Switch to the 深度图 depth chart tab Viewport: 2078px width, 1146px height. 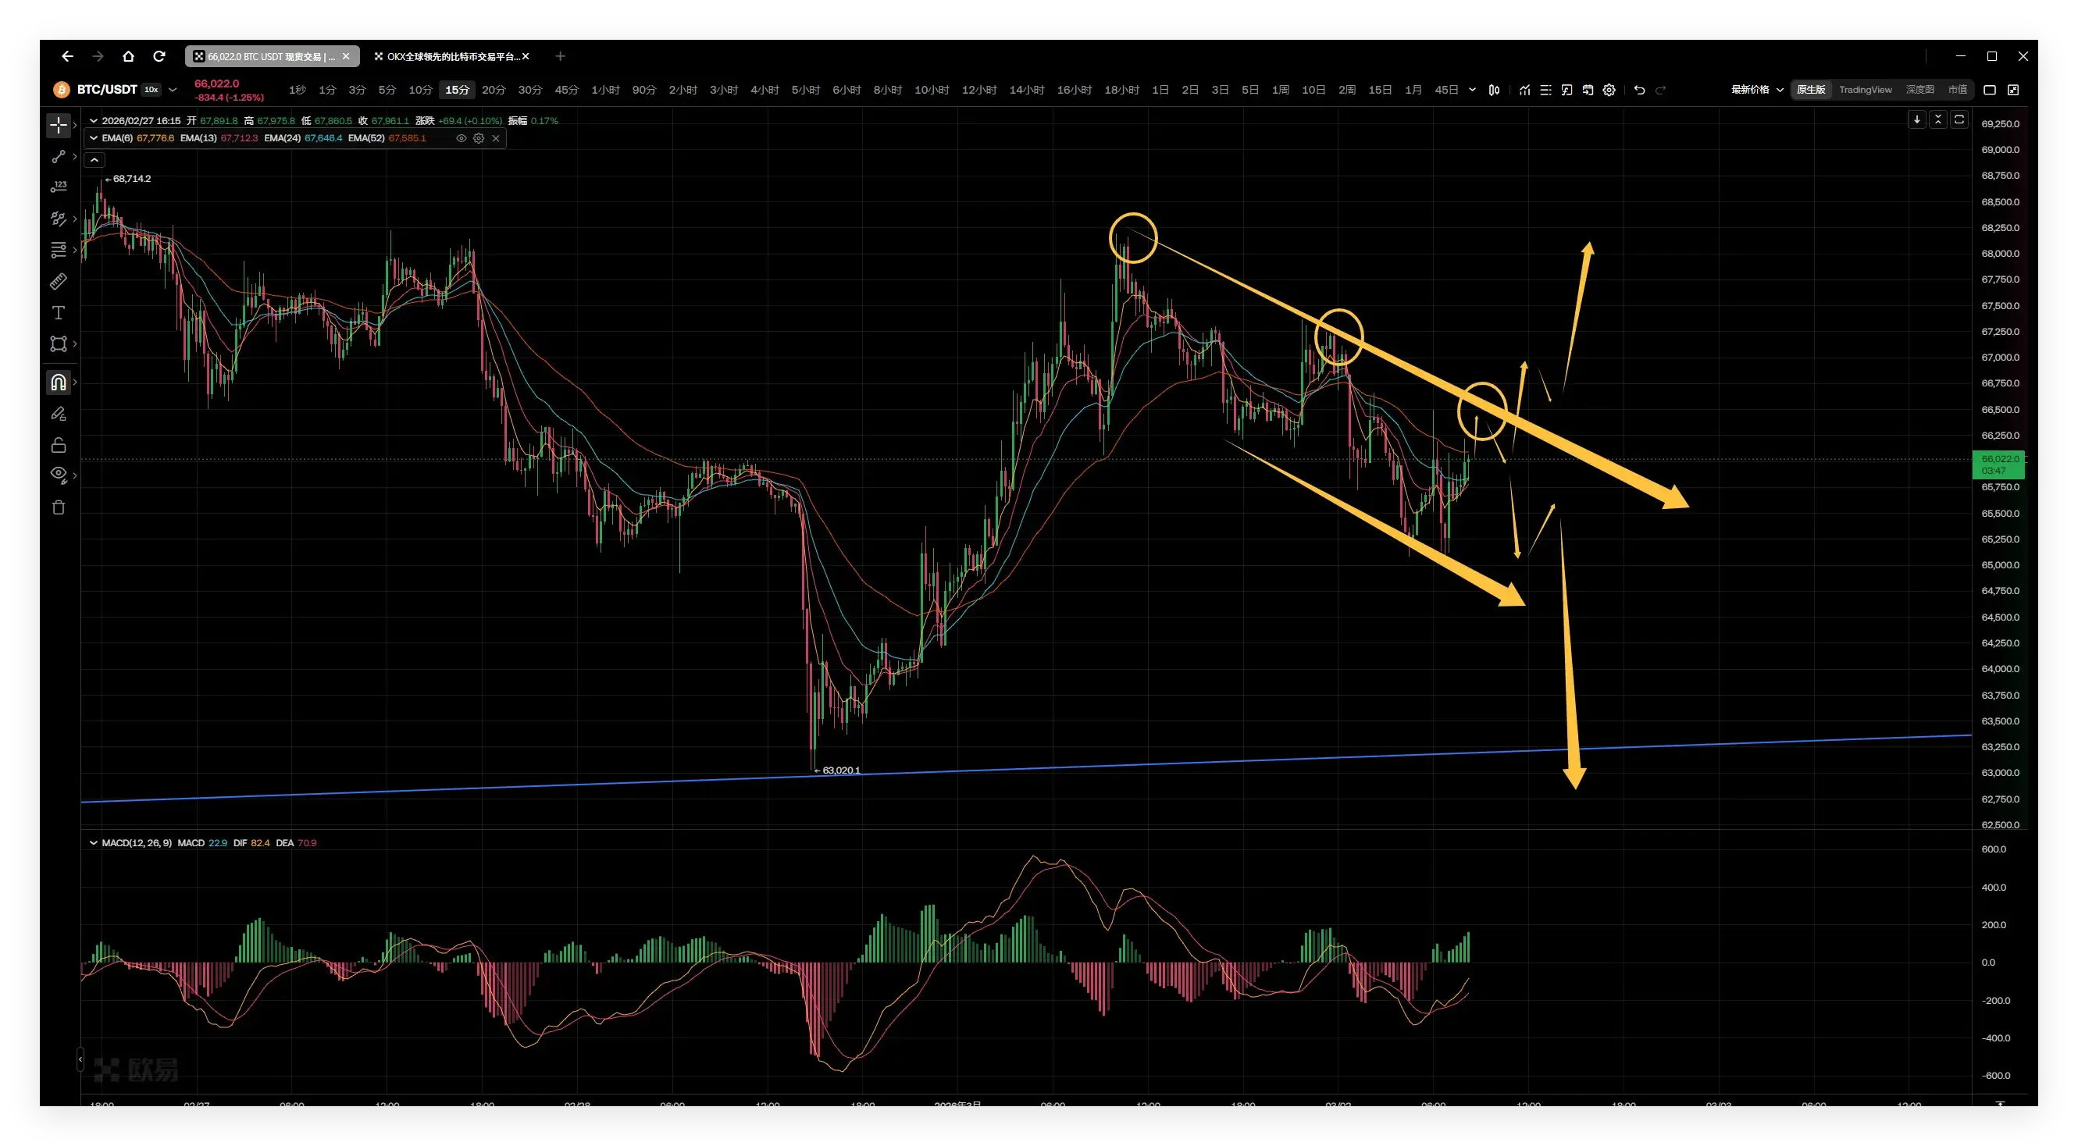(1920, 91)
